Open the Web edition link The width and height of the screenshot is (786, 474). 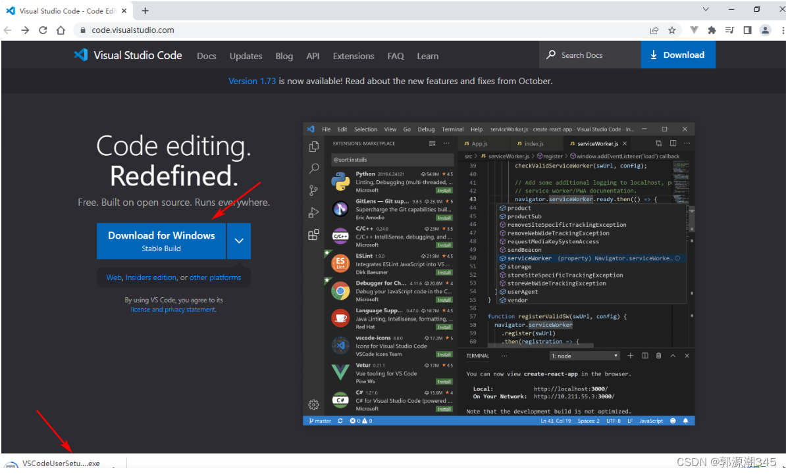[114, 277]
